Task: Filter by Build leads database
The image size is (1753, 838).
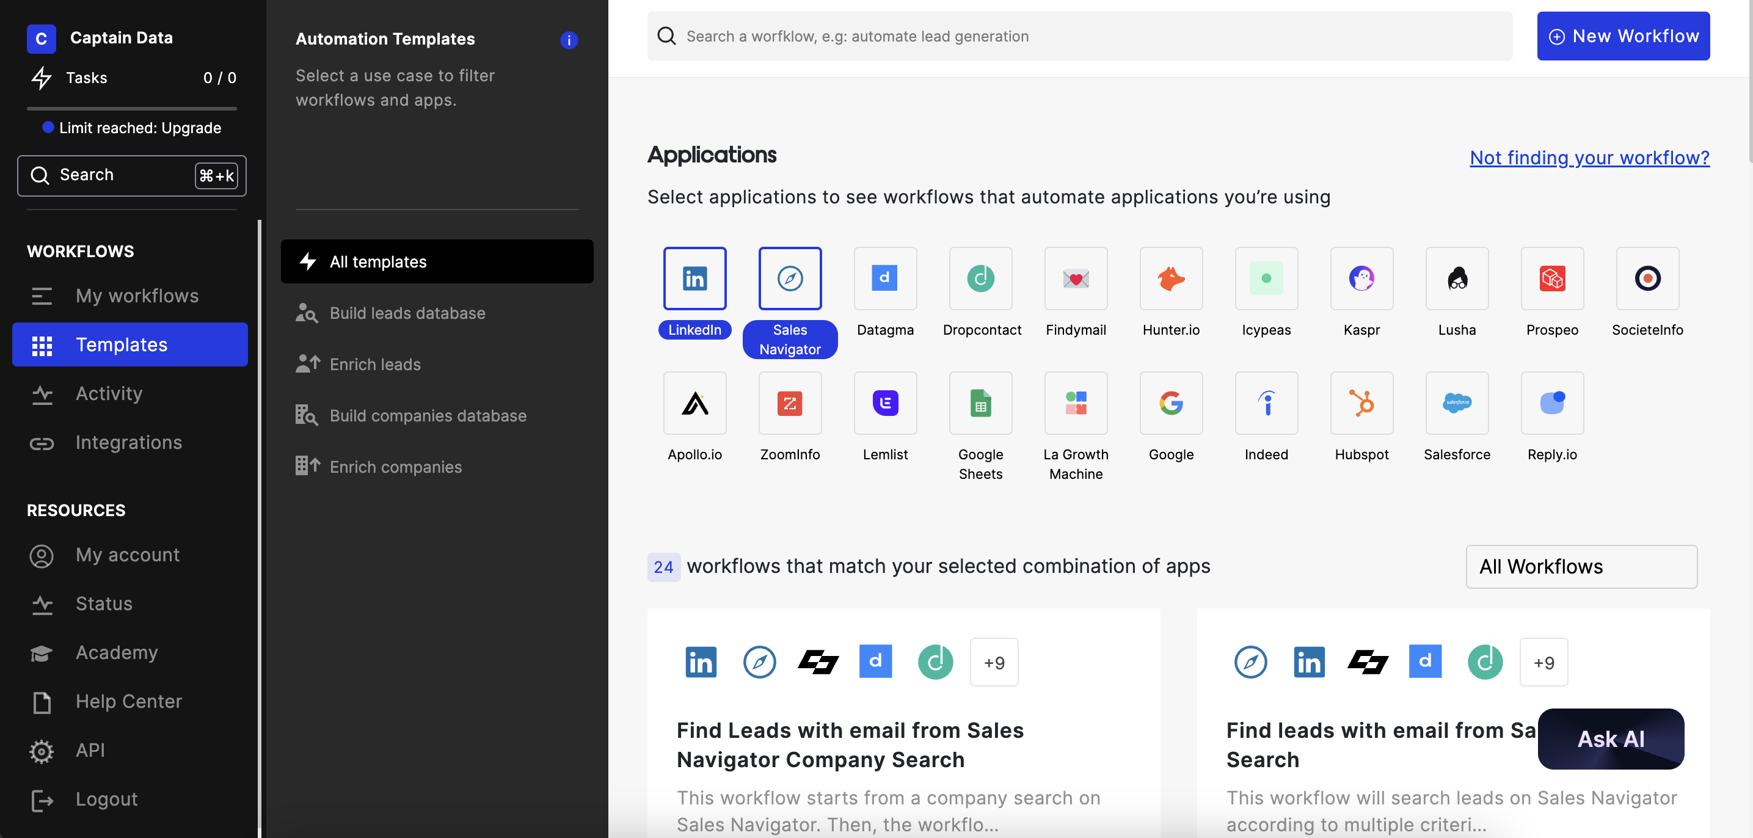Action: 437,313
